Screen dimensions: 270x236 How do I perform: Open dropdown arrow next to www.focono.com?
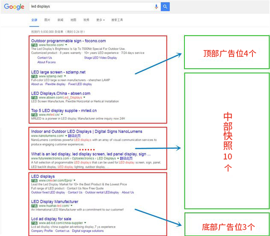click(65, 45)
